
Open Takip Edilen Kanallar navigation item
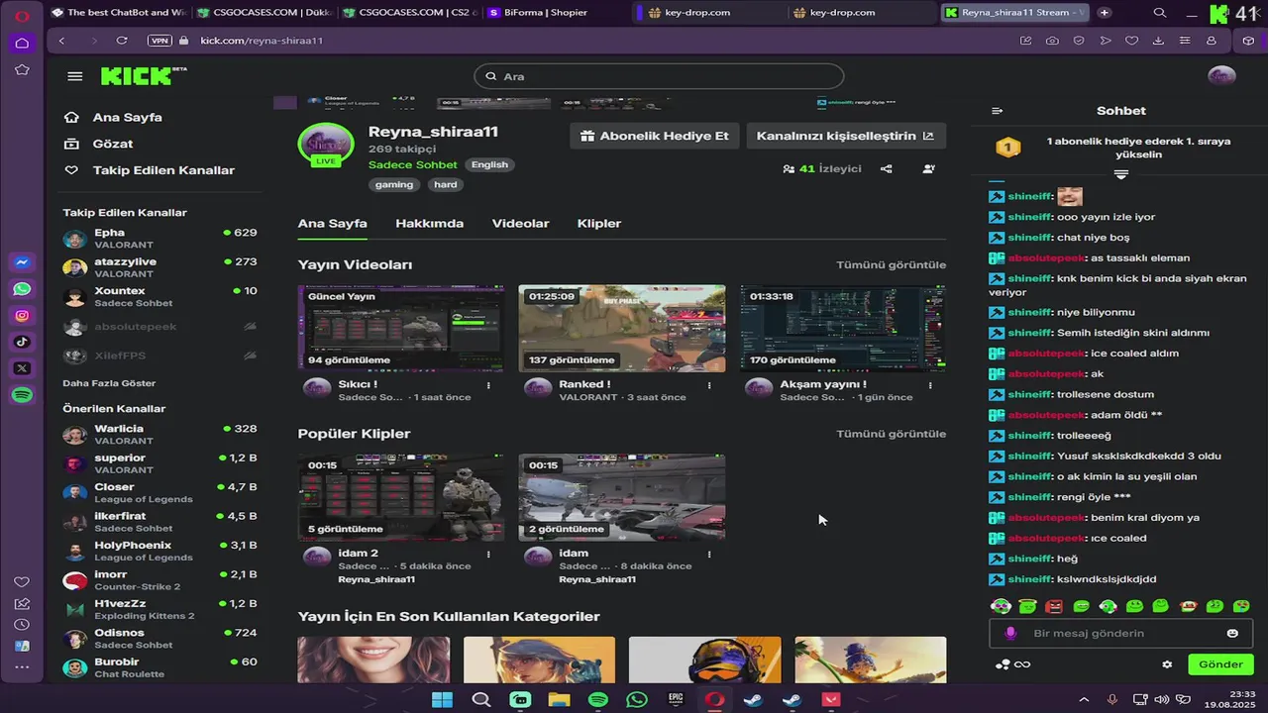point(150,170)
